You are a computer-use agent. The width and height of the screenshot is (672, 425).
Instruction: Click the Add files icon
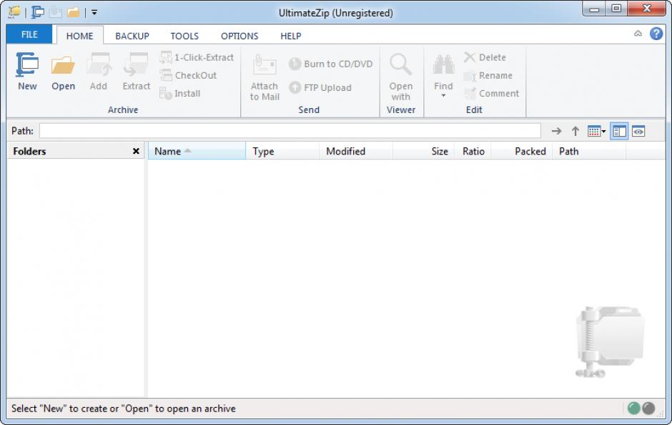click(99, 65)
